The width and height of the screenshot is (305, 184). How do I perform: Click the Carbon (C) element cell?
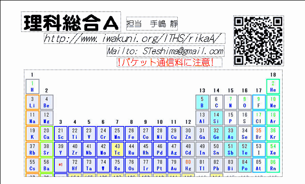pos(216,102)
